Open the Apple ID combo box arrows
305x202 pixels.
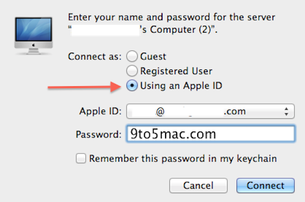tap(286, 112)
